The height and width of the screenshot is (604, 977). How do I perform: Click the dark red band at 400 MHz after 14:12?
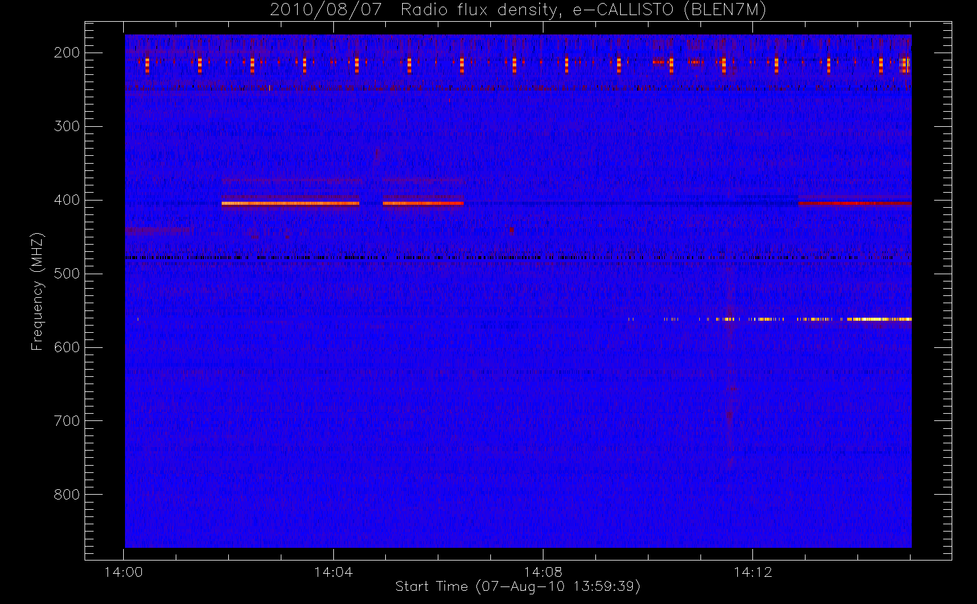854,204
